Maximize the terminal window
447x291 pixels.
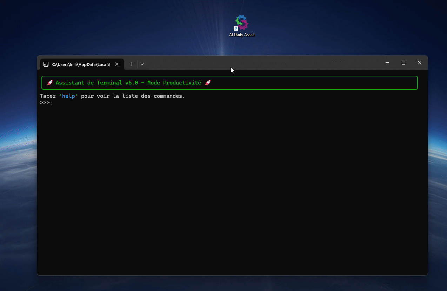tap(403, 63)
